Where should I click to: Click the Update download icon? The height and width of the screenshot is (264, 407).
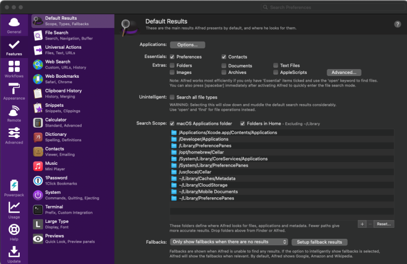click(x=14, y=251)
